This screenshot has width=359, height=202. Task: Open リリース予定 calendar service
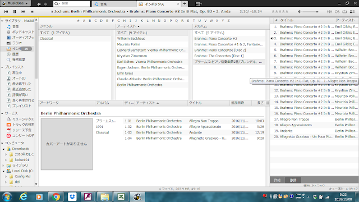(21, 130)
